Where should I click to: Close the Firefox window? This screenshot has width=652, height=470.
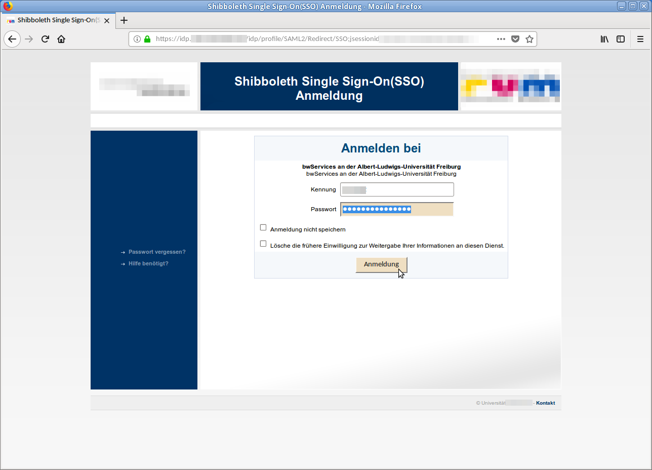point(644,6)
